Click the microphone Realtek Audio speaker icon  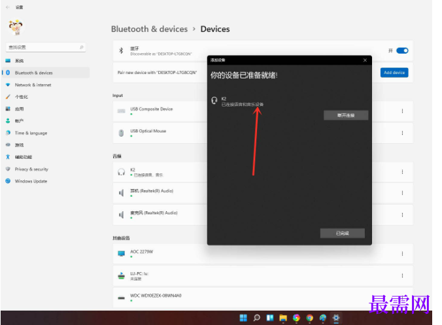(121, 215)
